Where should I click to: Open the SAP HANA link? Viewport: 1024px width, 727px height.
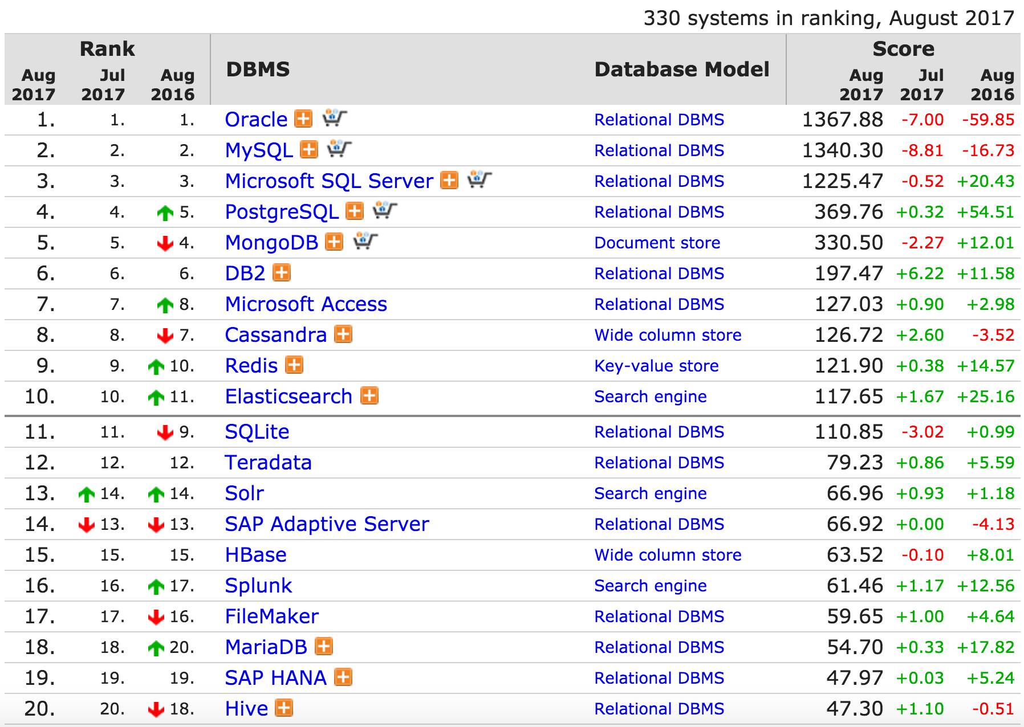coord(276,678)
